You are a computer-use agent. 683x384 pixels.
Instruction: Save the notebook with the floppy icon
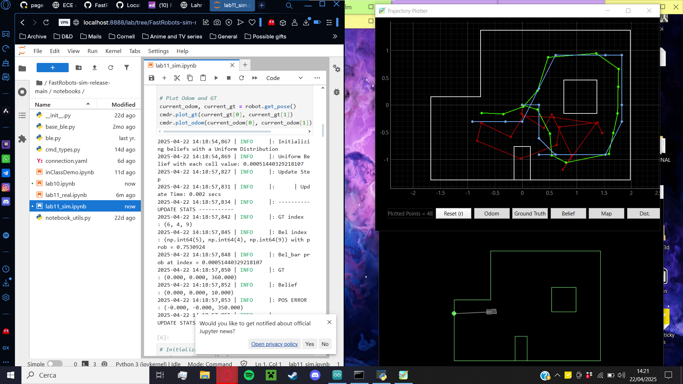(152, 78)
